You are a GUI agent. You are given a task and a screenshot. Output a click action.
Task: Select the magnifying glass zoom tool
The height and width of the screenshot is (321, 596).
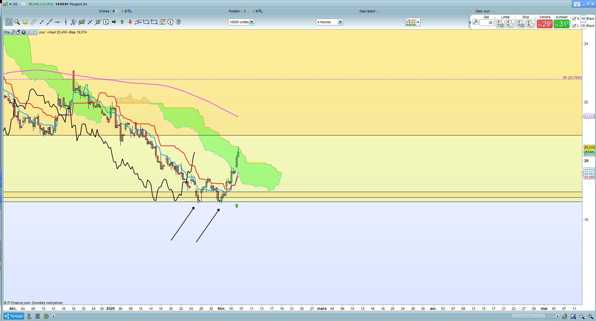pyautogui.click(x=17, y=22)
